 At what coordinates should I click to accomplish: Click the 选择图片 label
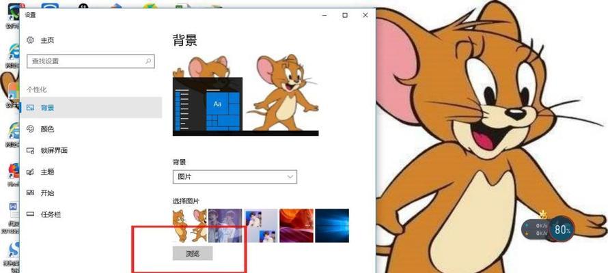[x=186, y=201]
